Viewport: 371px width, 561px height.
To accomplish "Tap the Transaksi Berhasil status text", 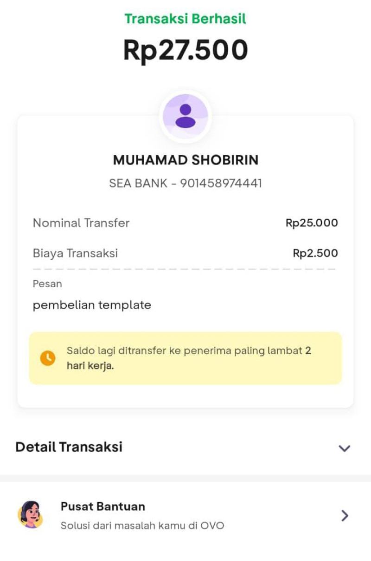I will click(185, 19).
